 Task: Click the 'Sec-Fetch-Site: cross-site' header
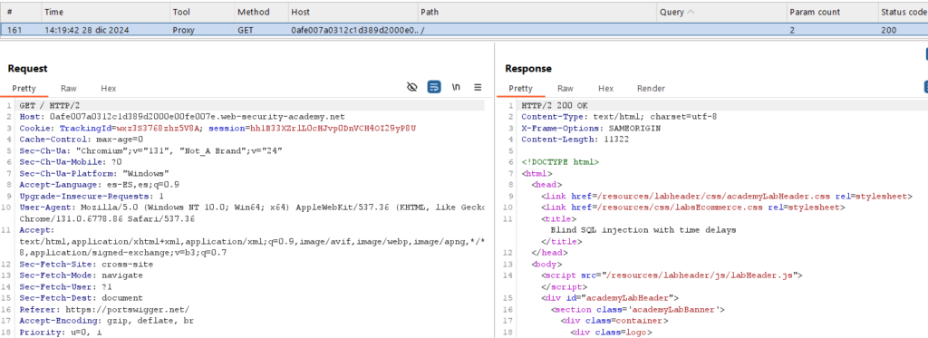[86, 264]
